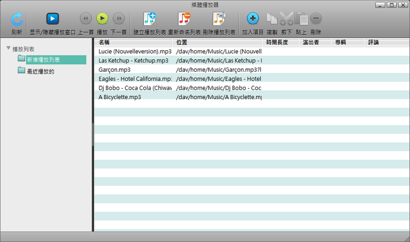Collapse the 播放列表 tree node
This screenshot has width=410, height=242.
pyautogui.click(x=9, y=49)
